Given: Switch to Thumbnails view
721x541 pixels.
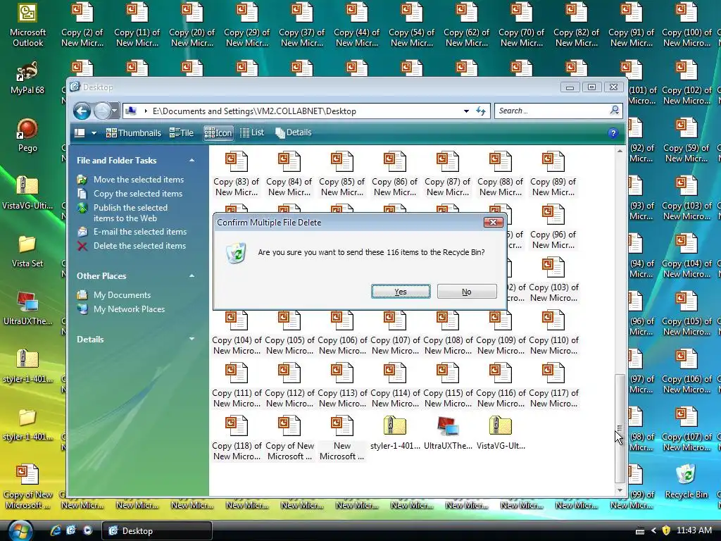Looking at the screenshot, I should pyautogui.click(x=133, y=133).
